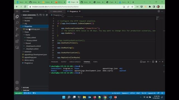Collapse the Home folder
The width and height of the screenshot is (179, 100).
(x=28, y=35)
